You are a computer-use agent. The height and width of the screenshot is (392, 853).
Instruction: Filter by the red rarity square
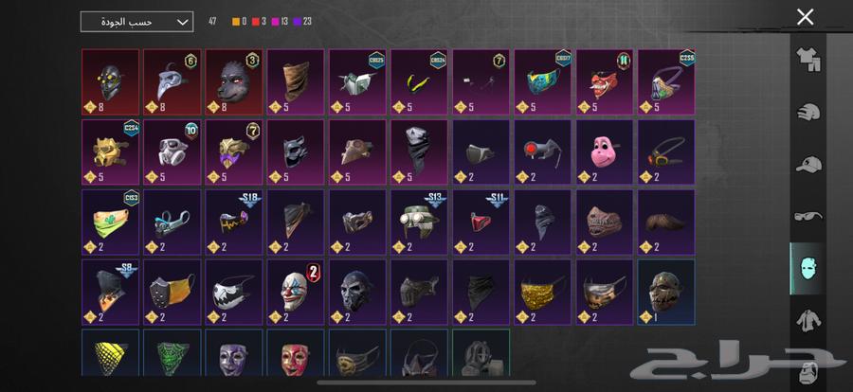(256, 22)
